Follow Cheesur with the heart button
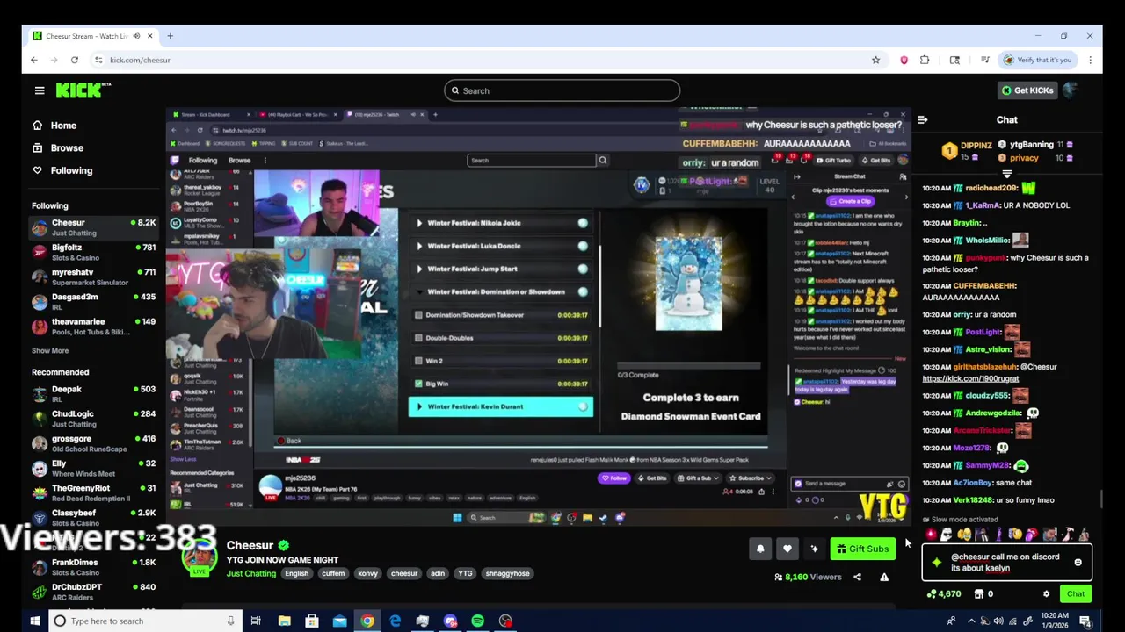Viewport: 1125px width, 632px height. tap(787, 549)
